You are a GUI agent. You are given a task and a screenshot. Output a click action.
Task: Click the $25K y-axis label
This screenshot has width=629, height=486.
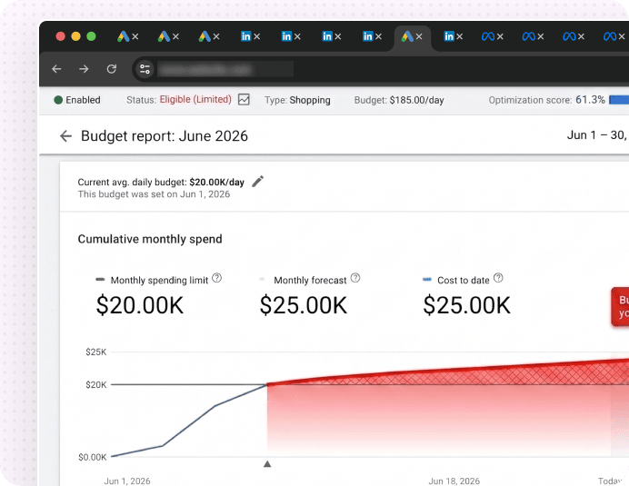[x=96, y=352]
